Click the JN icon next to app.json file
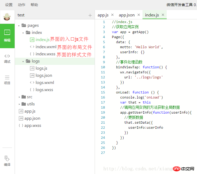 pos(21,118)
